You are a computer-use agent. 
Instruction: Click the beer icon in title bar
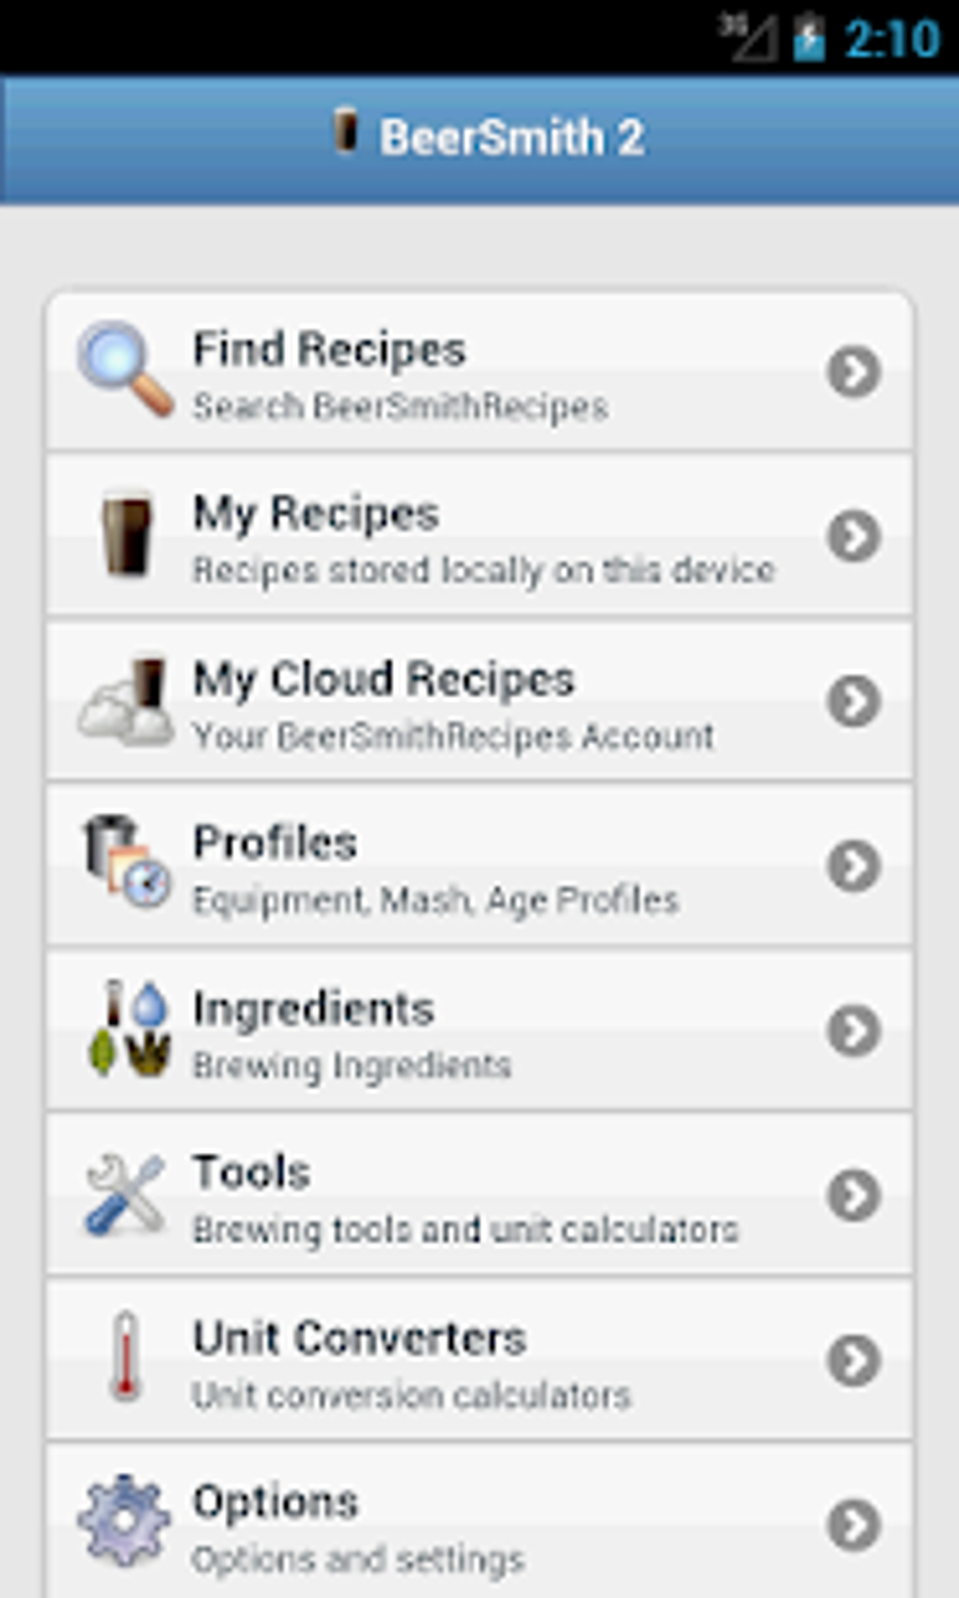(x=346, y=131)
